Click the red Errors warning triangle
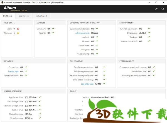The width and height of the screenshot is (167, 123). click(x=18, y=29)
